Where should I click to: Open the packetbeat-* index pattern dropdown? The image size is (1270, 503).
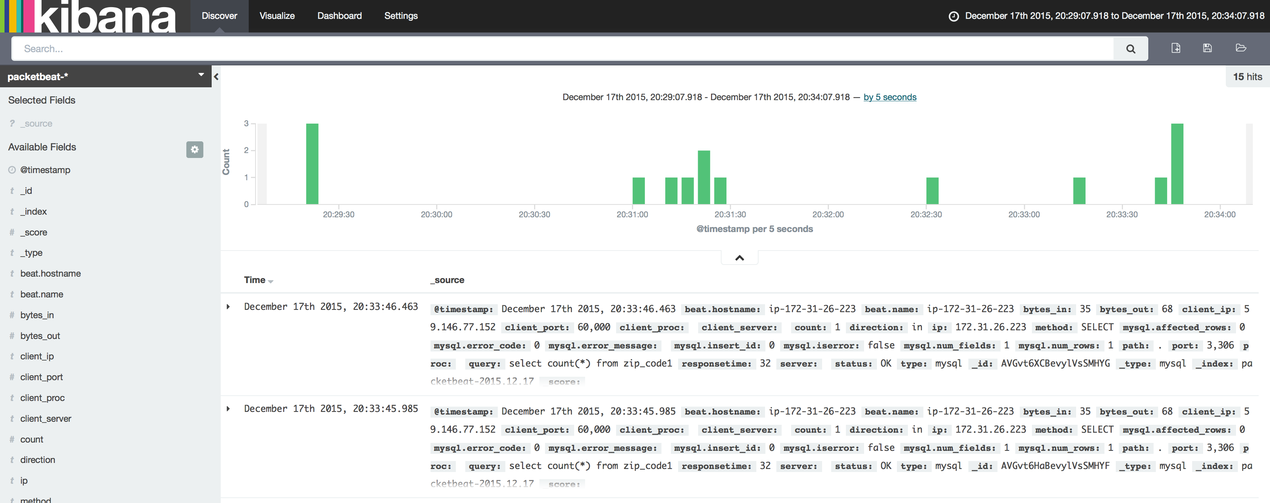pyautogui.click(x=201, y=75)
